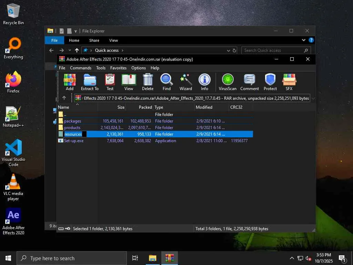Expand the File Explorer ribbon chevron

coord(304,40)
